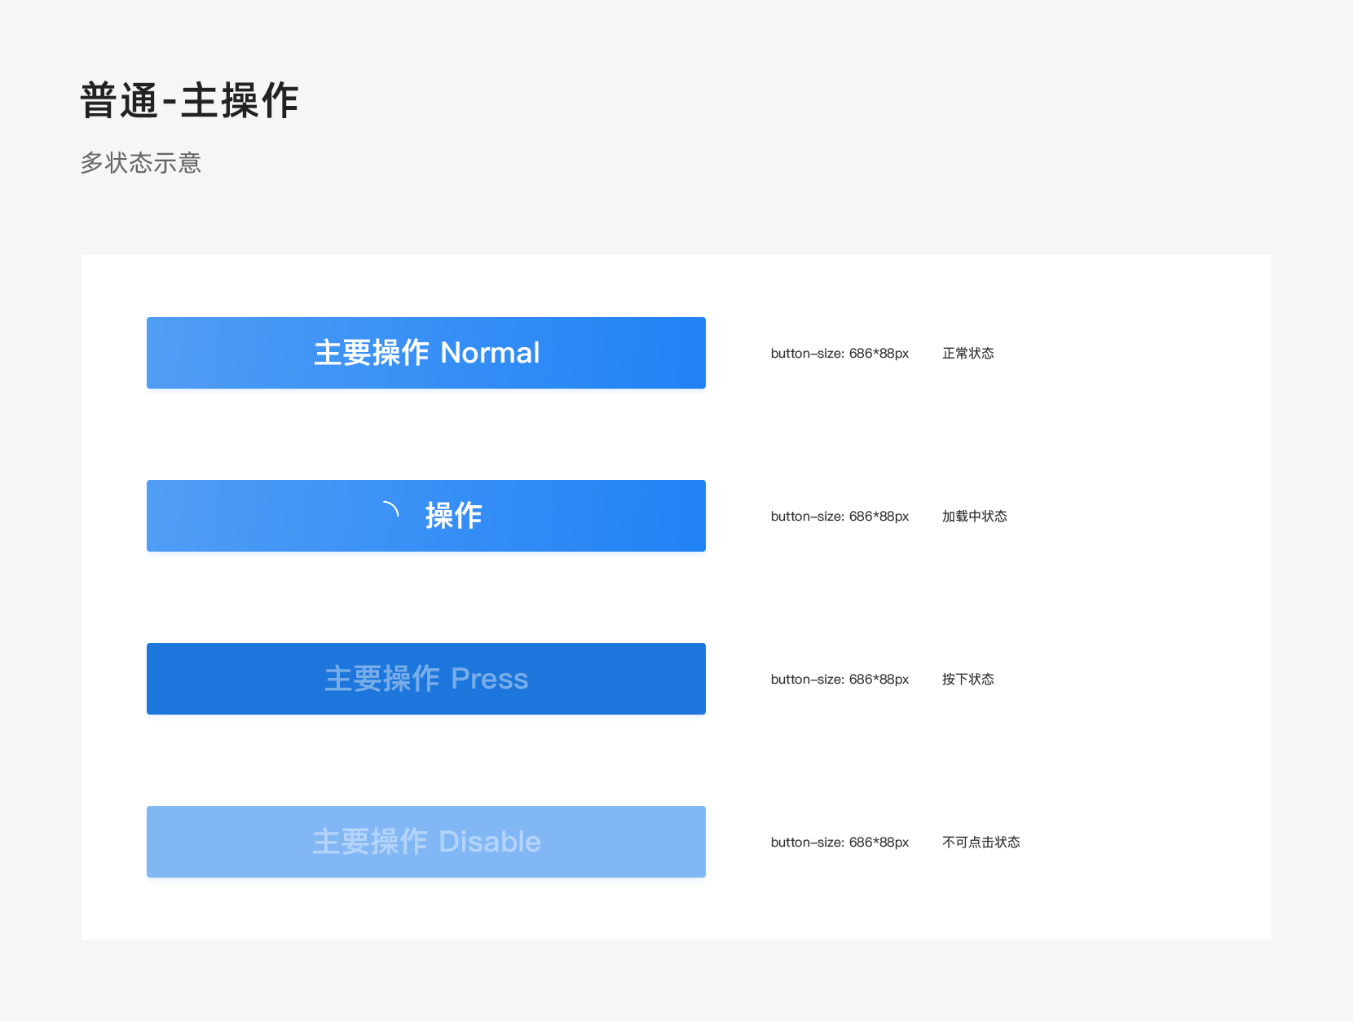
Task: Click the 按下状态 label
Action: point(968,679)
